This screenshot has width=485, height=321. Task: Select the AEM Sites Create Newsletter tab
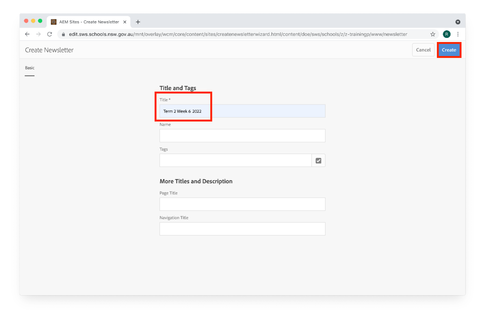point(89,22)
